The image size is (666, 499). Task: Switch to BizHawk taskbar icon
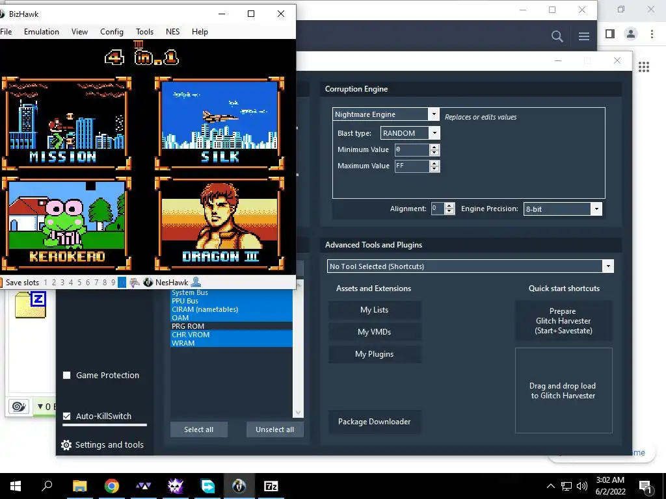[x=239, y=486]
